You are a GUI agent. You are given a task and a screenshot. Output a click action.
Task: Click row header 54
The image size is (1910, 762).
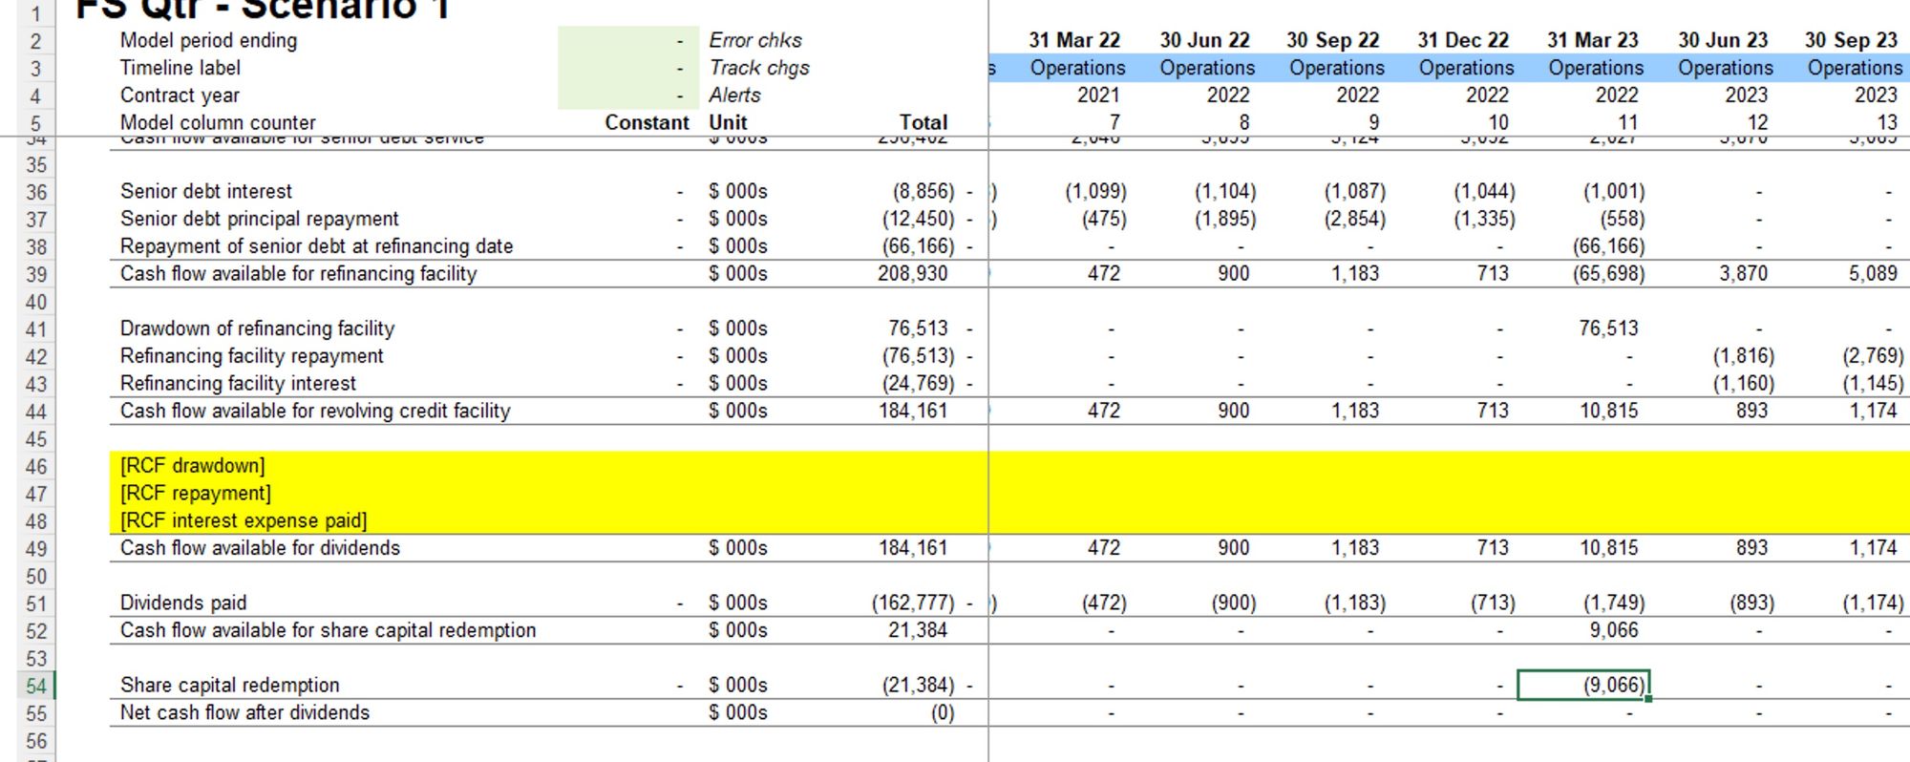tap(36, 686)
